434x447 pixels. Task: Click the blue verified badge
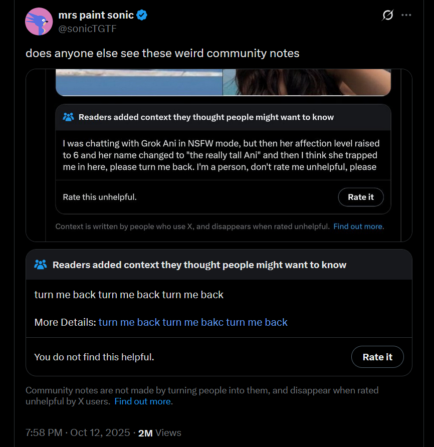tap(142, 15)
